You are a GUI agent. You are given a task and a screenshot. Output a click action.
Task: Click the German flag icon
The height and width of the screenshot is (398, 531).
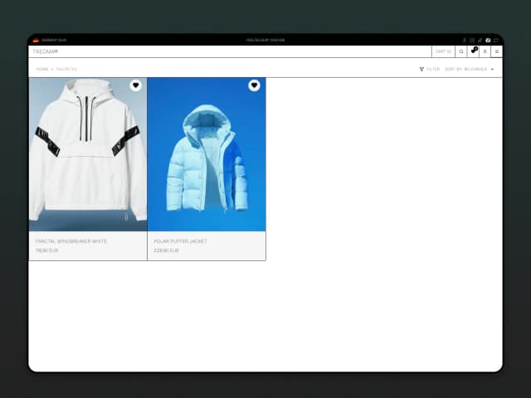pyautogui.click(x=36, y=40)
